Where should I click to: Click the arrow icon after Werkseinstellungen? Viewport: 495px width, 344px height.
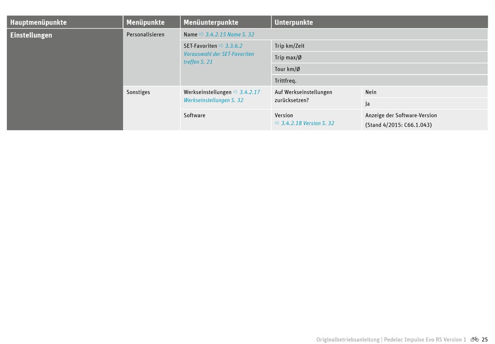tap(236, 92)
